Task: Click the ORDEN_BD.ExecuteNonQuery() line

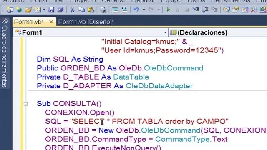Action: click(x=103, y=147)
